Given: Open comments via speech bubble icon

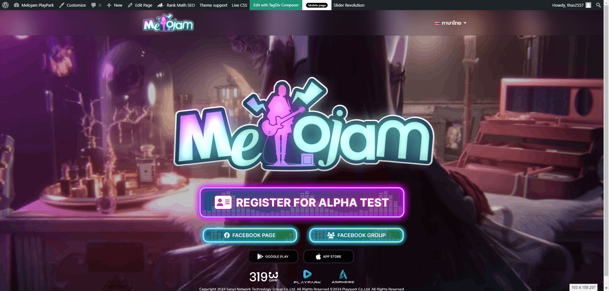Looking at the screenshot, I should [x=94, y=5].
